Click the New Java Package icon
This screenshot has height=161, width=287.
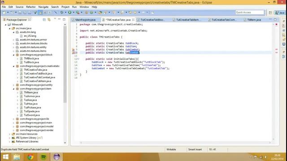(x=86, y=13)
